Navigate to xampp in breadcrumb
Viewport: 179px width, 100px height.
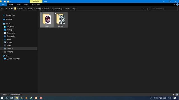39,9
